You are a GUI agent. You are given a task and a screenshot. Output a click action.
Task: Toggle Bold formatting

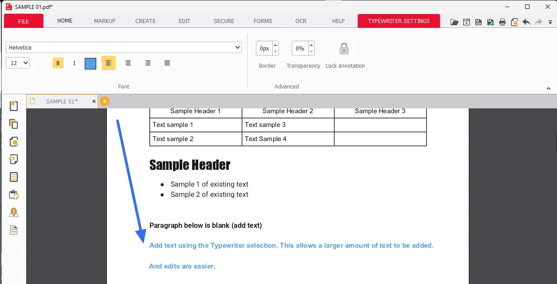[58, 63]
